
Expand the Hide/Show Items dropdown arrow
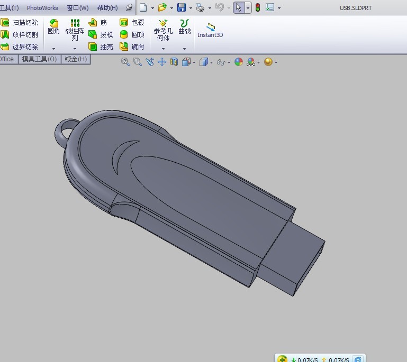(229, 62)
